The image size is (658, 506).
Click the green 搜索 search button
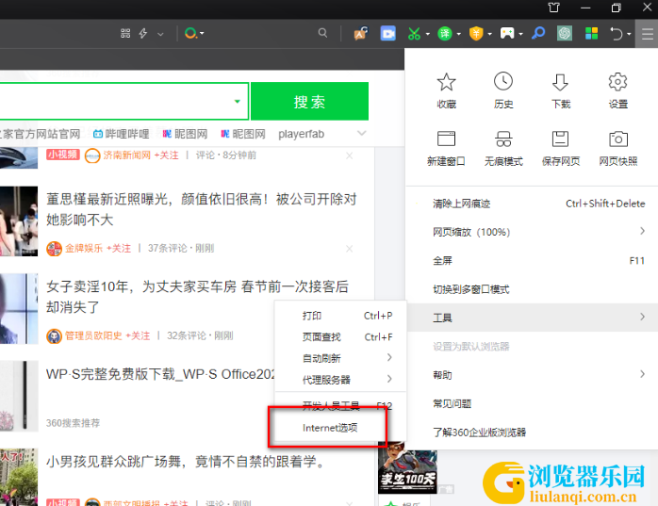[310, 101]
